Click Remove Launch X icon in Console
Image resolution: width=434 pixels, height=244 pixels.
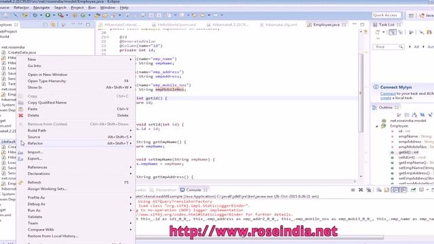pos(361,190)
